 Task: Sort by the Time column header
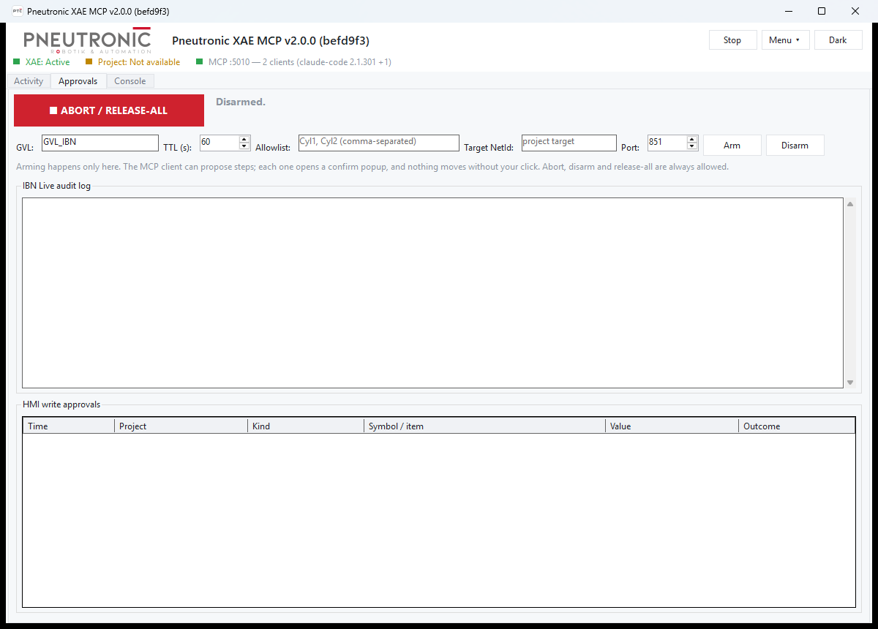click(69, 426)
